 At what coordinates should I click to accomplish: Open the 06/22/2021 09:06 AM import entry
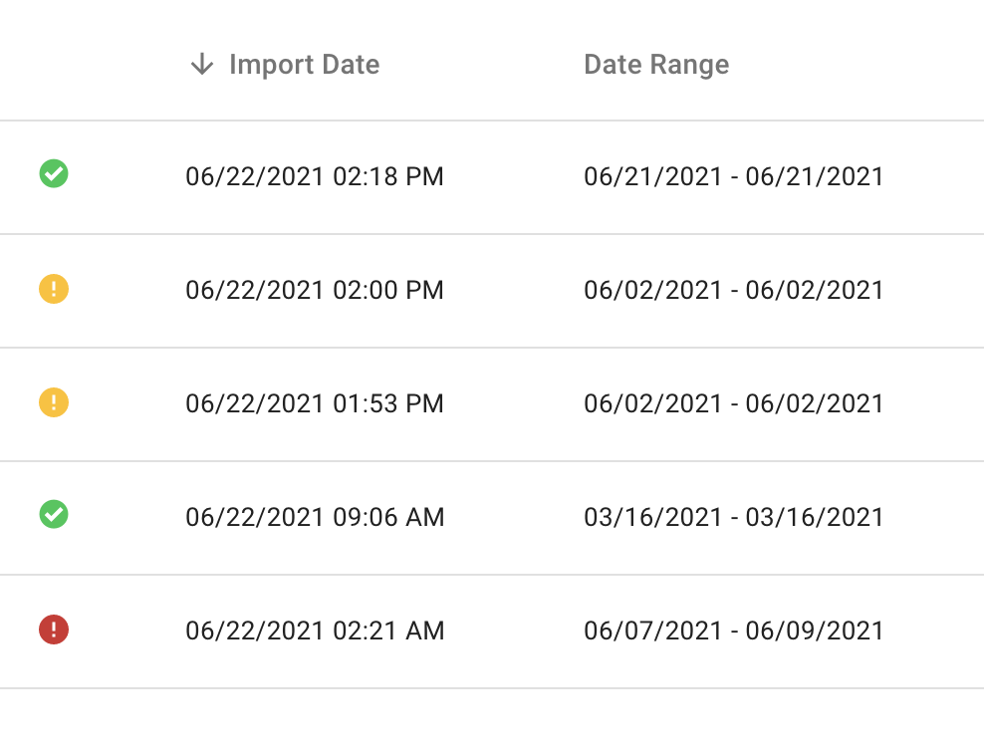pos(315,518)
